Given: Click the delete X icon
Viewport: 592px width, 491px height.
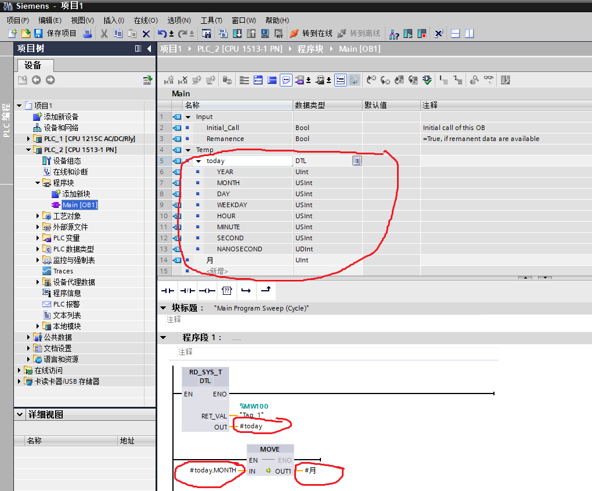Looking at the screenshot, I should (x=146, y=34).
